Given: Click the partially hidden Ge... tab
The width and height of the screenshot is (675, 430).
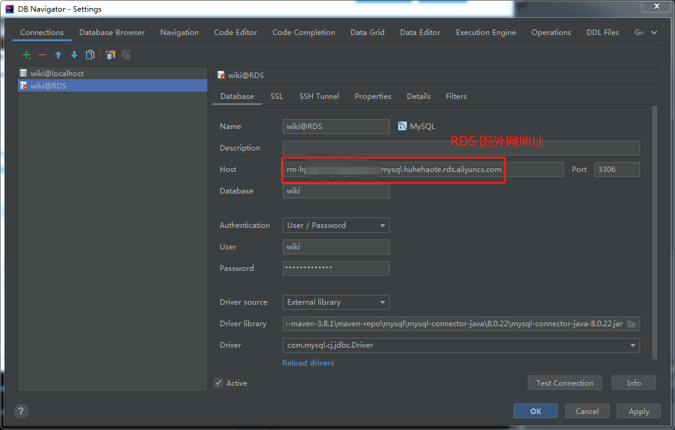Looking at the screenshot, I should pos(639,33).
